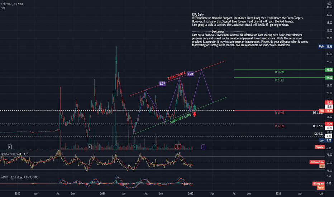The width and height of the screenshot is (334, 197).
Task: Click the orange RSI label tag
Action: point(322,166)
